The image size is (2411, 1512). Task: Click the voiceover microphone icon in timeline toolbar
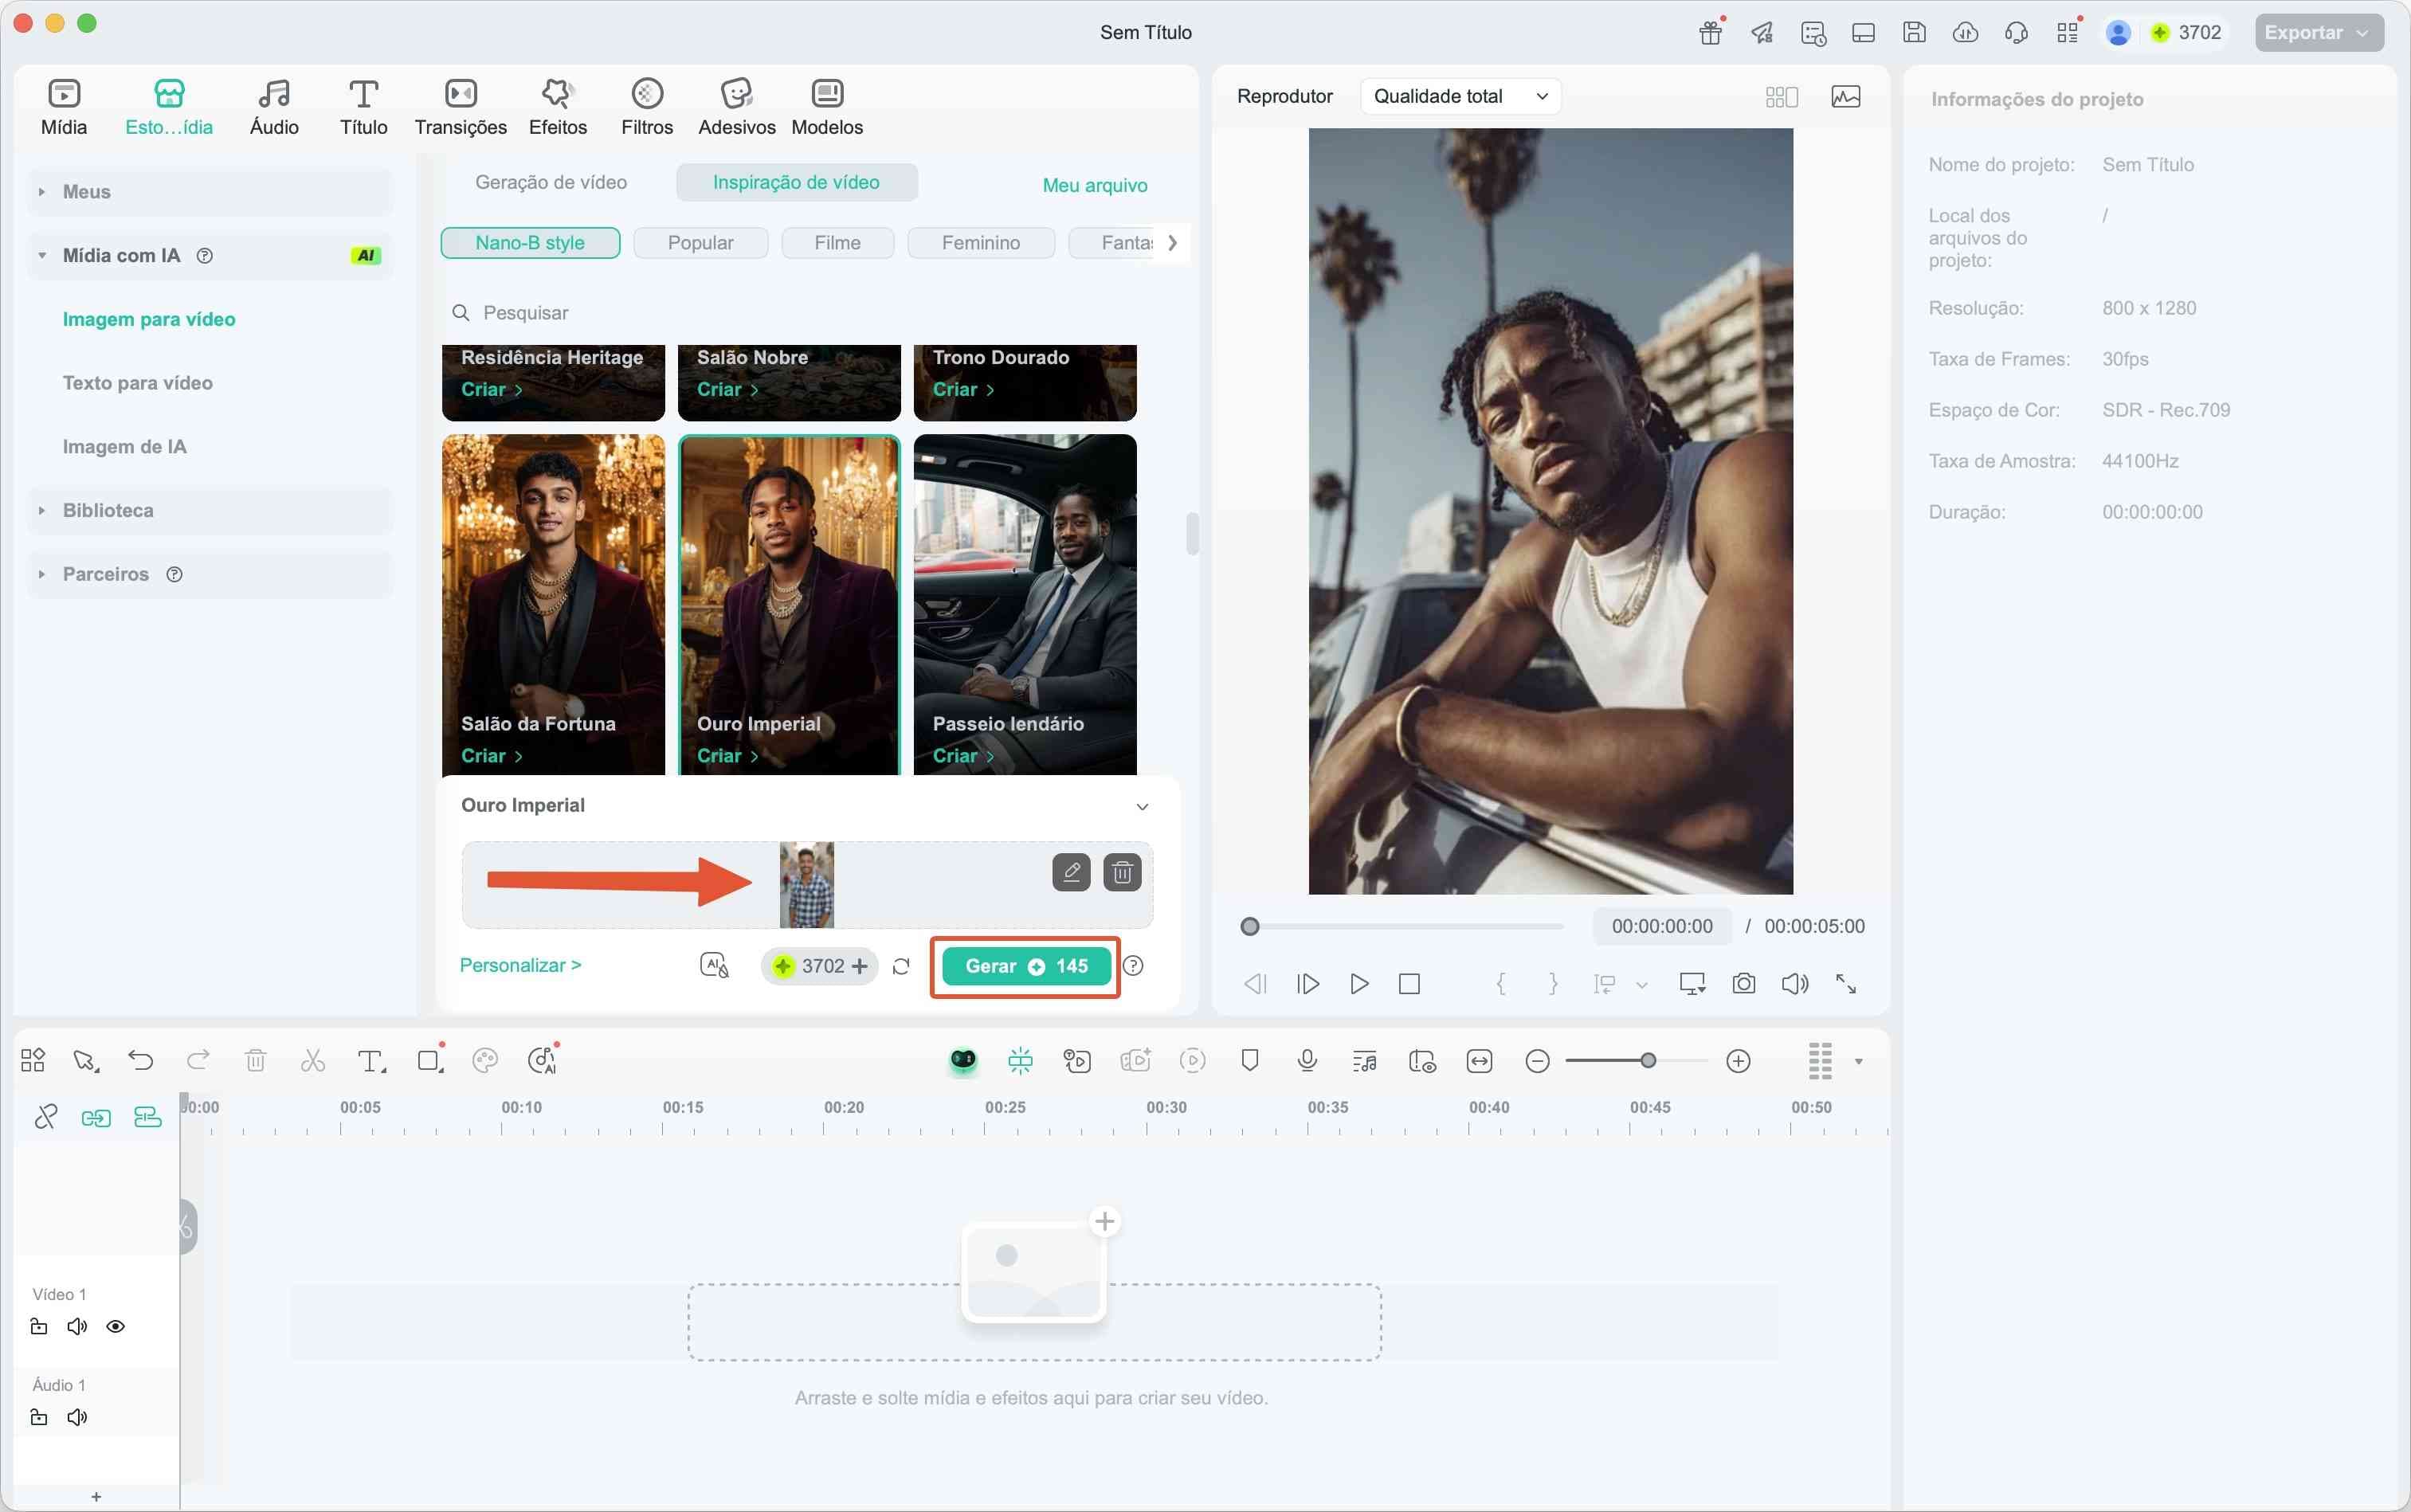(x=1306, y=1061)
